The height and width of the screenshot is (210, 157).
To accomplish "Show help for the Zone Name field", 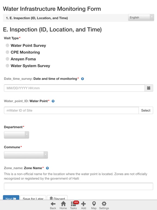I will (47, 168).
